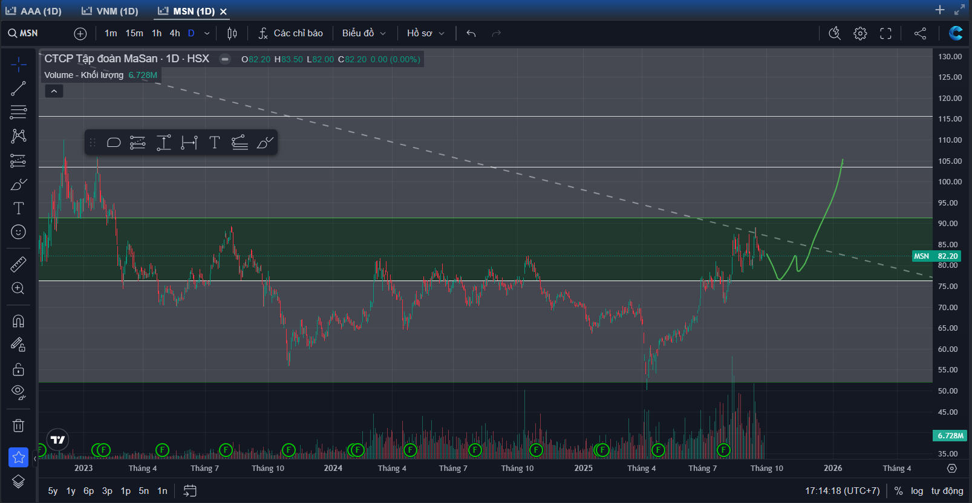Enter fullscreen mode from the top toolbar
972x503 pixels.
[x=886, y=33]
